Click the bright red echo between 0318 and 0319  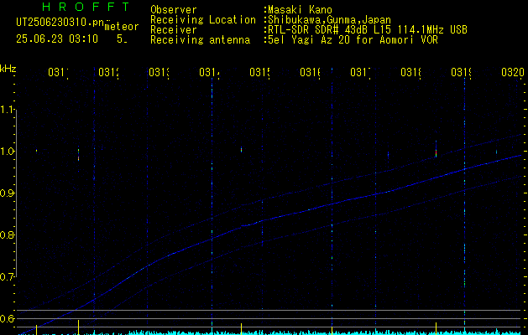tap(436, 153)
